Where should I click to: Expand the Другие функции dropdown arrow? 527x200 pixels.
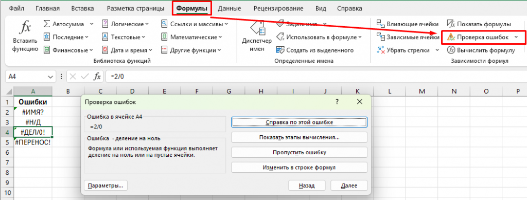coord(219,50)
